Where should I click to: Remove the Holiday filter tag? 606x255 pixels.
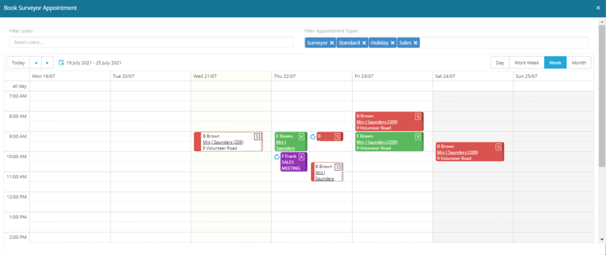coord(393,42)
